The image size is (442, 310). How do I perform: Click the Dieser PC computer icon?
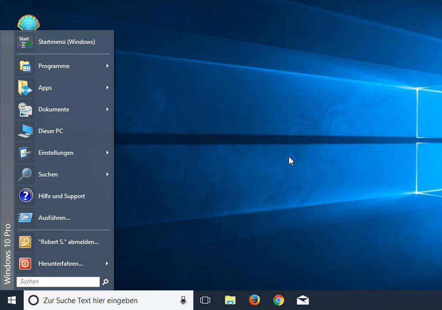25,131
